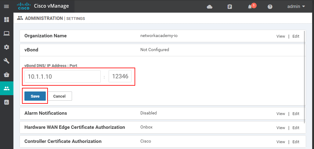
Task: Click the Cisco vManage title
Action: pyautogui.click(x=52, y=6)
